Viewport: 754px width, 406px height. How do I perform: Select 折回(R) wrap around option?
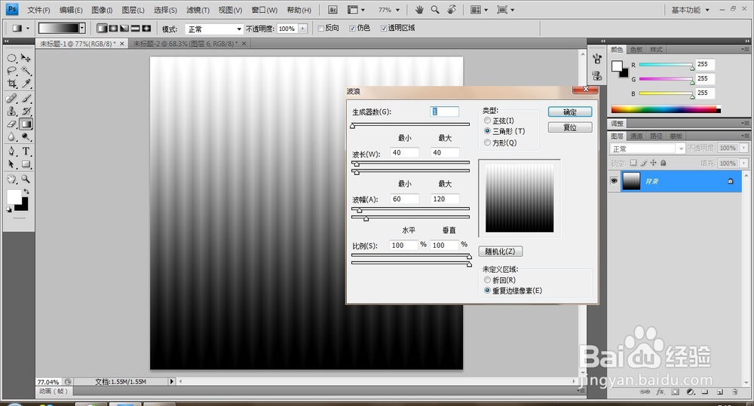(488, 279)
